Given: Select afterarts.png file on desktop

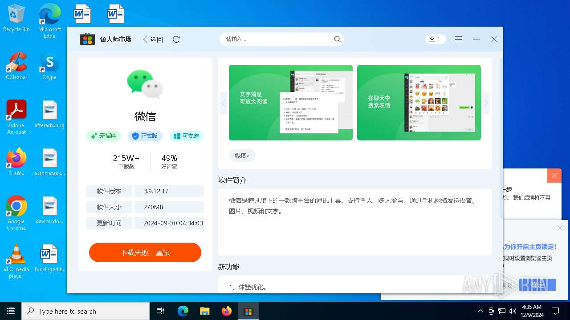Looking at the screenshot, I should click(x=49, y=114).
